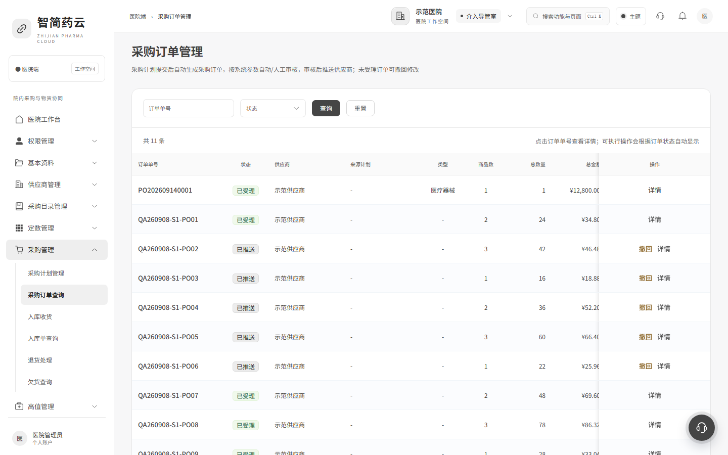Click the 来源计划 column header
The width and height of the screenshot is (728, 455).
360,164
